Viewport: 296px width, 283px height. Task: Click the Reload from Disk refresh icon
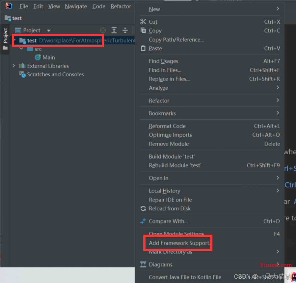[x=143, y=208]
